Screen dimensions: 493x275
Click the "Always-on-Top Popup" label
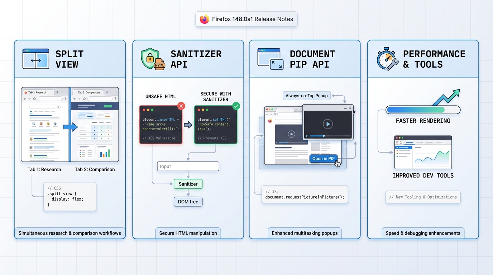coord(307,96)
